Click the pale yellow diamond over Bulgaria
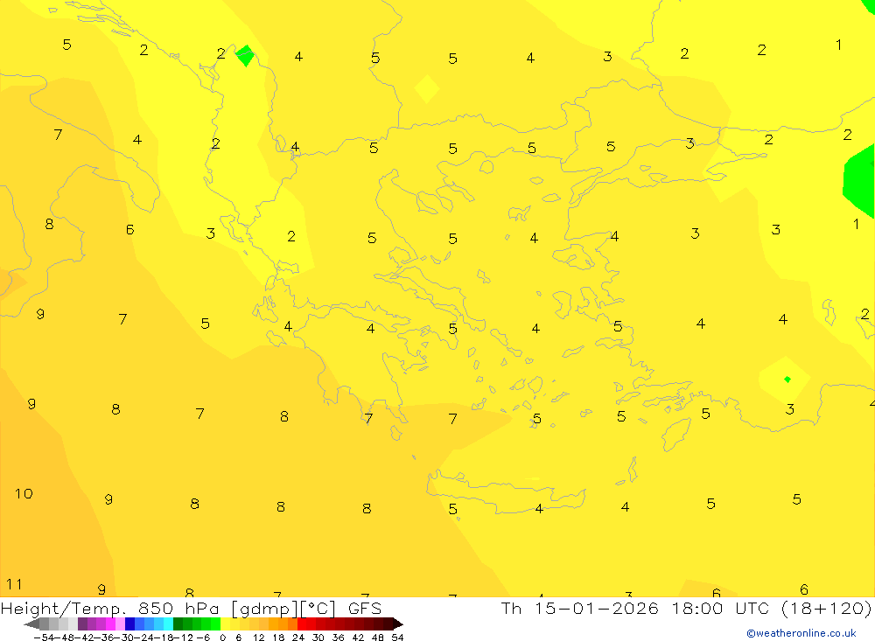This screenshot has height=641, width=875. pyautogui.click(x=427, y=88)
